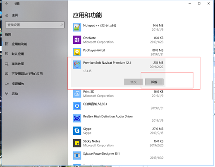Click the QQ拼音输入法 app icon
The image size is (215, 167).
[77, 106]
